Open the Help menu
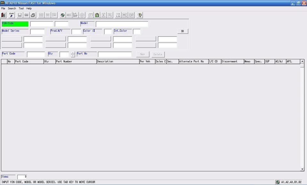Viewport: 307px width, 185px height. [29, 8]
